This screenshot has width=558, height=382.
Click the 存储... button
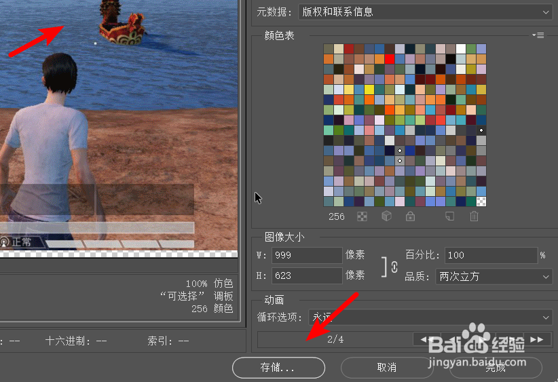pos(278,368)
